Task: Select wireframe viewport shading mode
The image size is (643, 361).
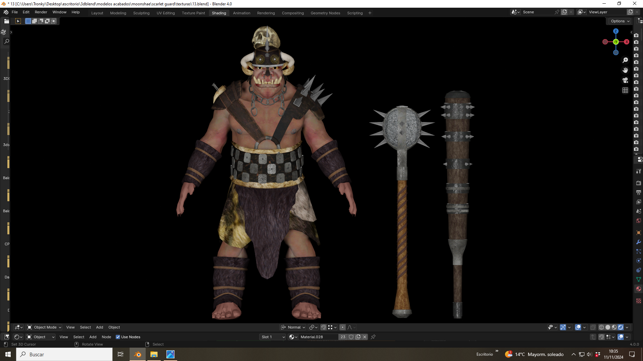Action: click(601, 327)
